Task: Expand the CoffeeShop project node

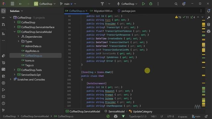Action: pyautogui.click(x=15, y=22)
